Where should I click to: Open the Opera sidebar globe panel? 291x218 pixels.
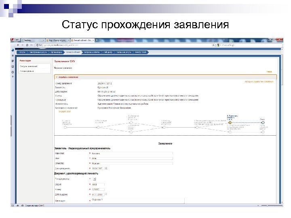pos(13,50)
